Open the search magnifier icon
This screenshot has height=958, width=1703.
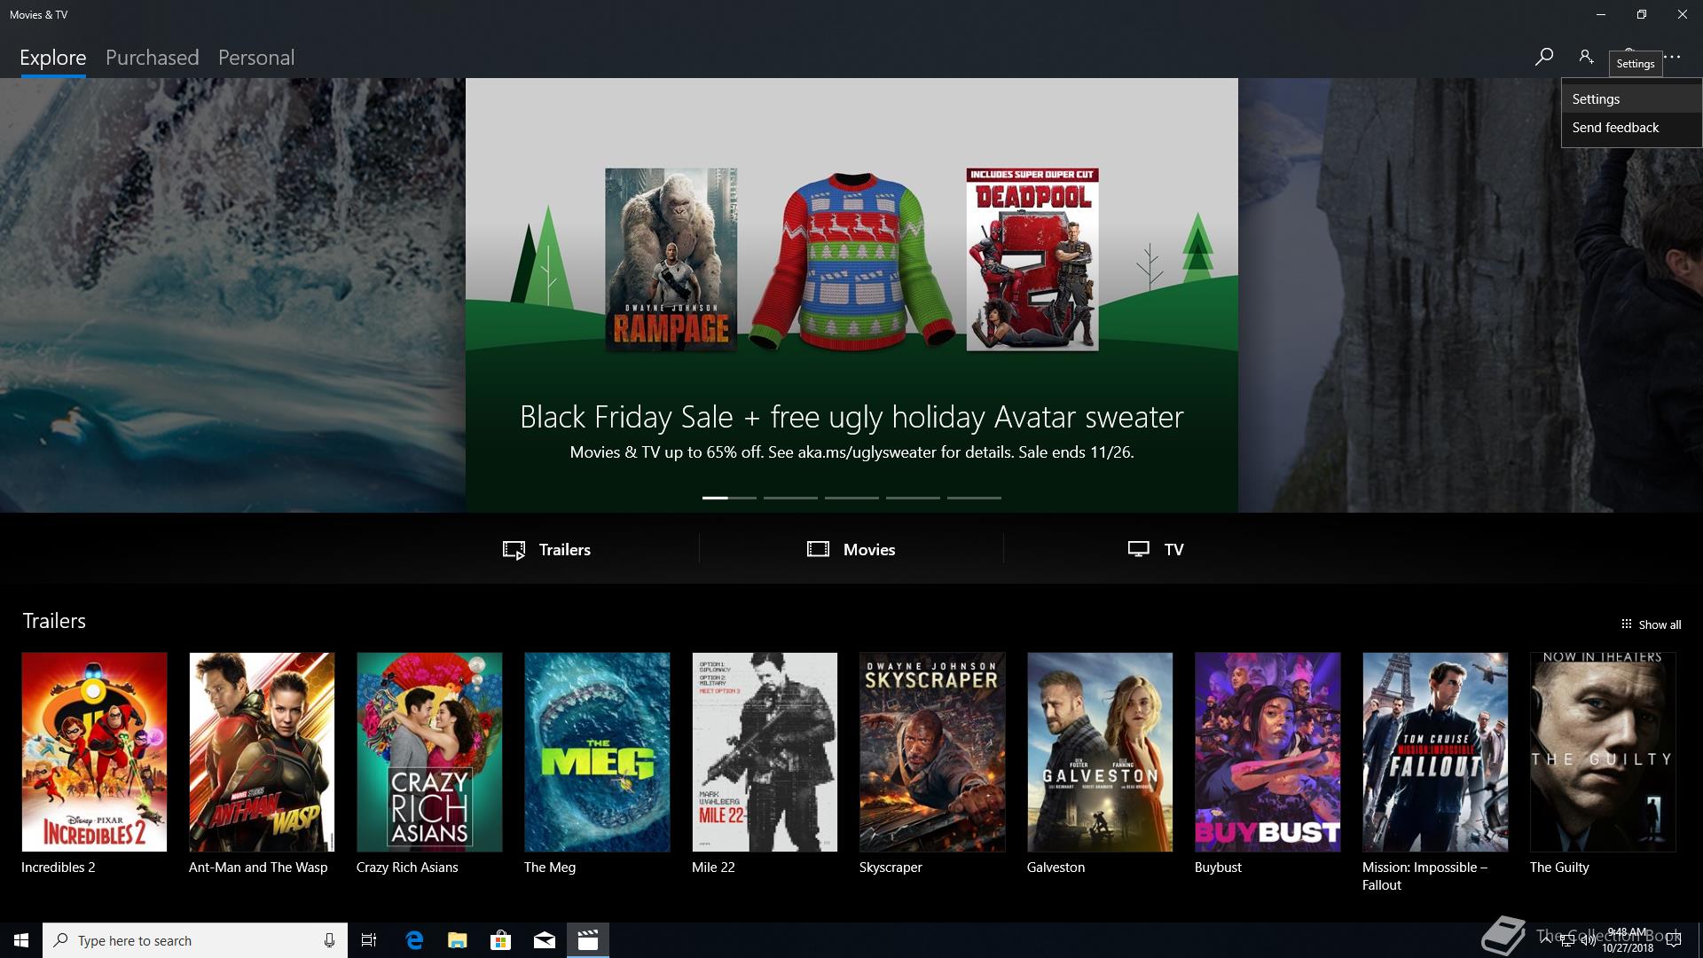pyautogui.click(x=1544, y=57)
